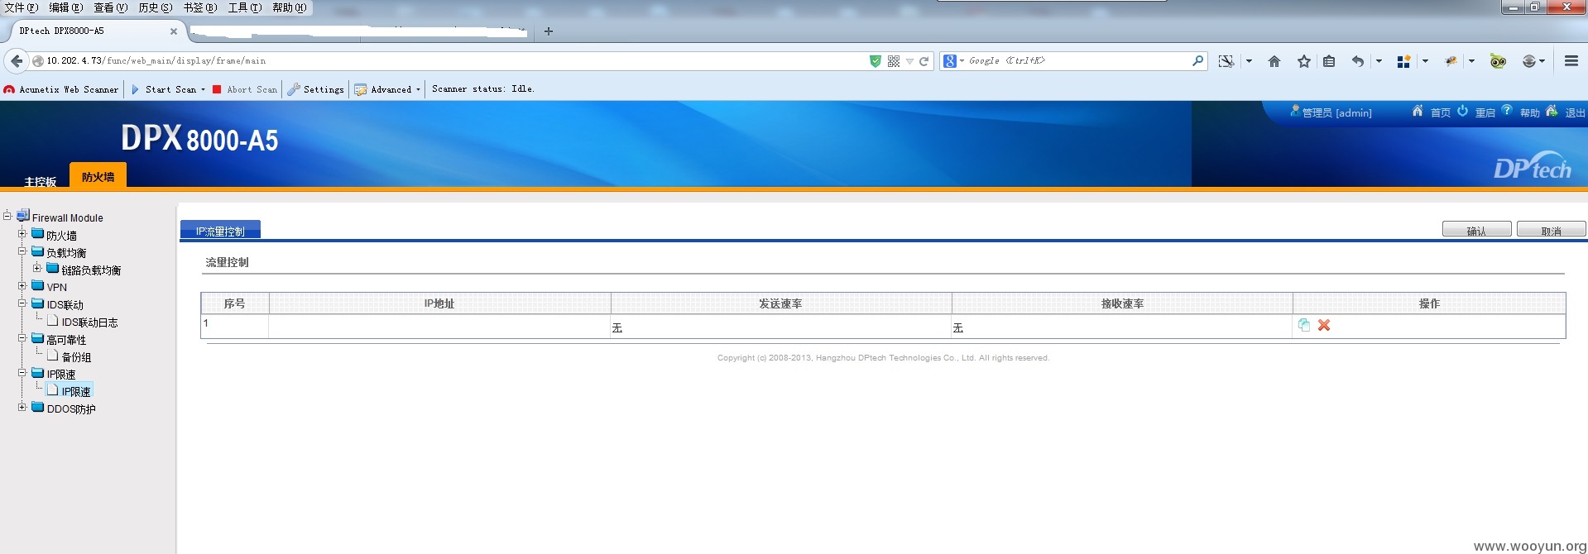Click the power icon beside 重启

click(x=1462, y=111)
